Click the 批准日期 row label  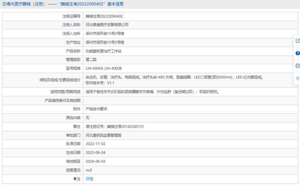click(73, 144)
